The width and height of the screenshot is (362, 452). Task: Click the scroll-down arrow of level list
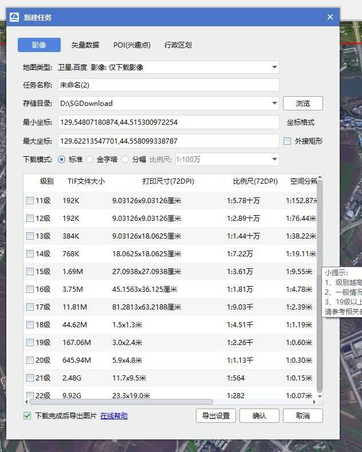tap(320, 397)
